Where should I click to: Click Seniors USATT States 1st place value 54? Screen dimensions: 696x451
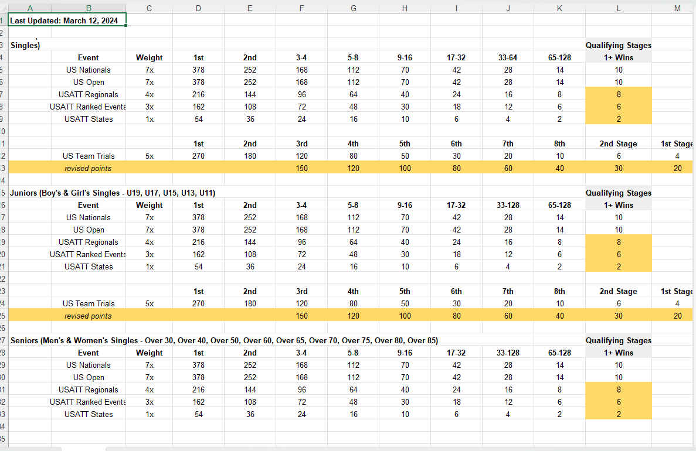(198, 414)
